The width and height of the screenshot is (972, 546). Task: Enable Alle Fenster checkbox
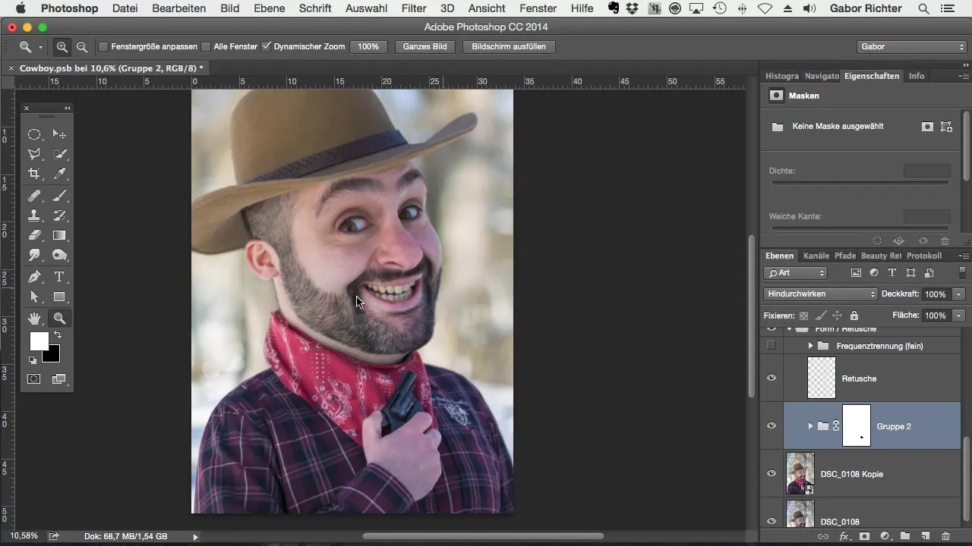point(206,46)
